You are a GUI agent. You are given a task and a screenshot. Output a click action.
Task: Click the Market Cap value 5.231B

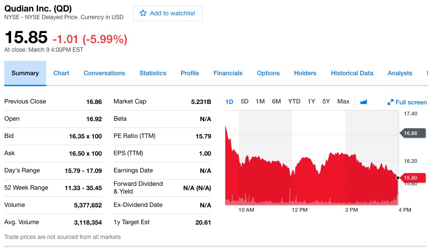(201, 102)
